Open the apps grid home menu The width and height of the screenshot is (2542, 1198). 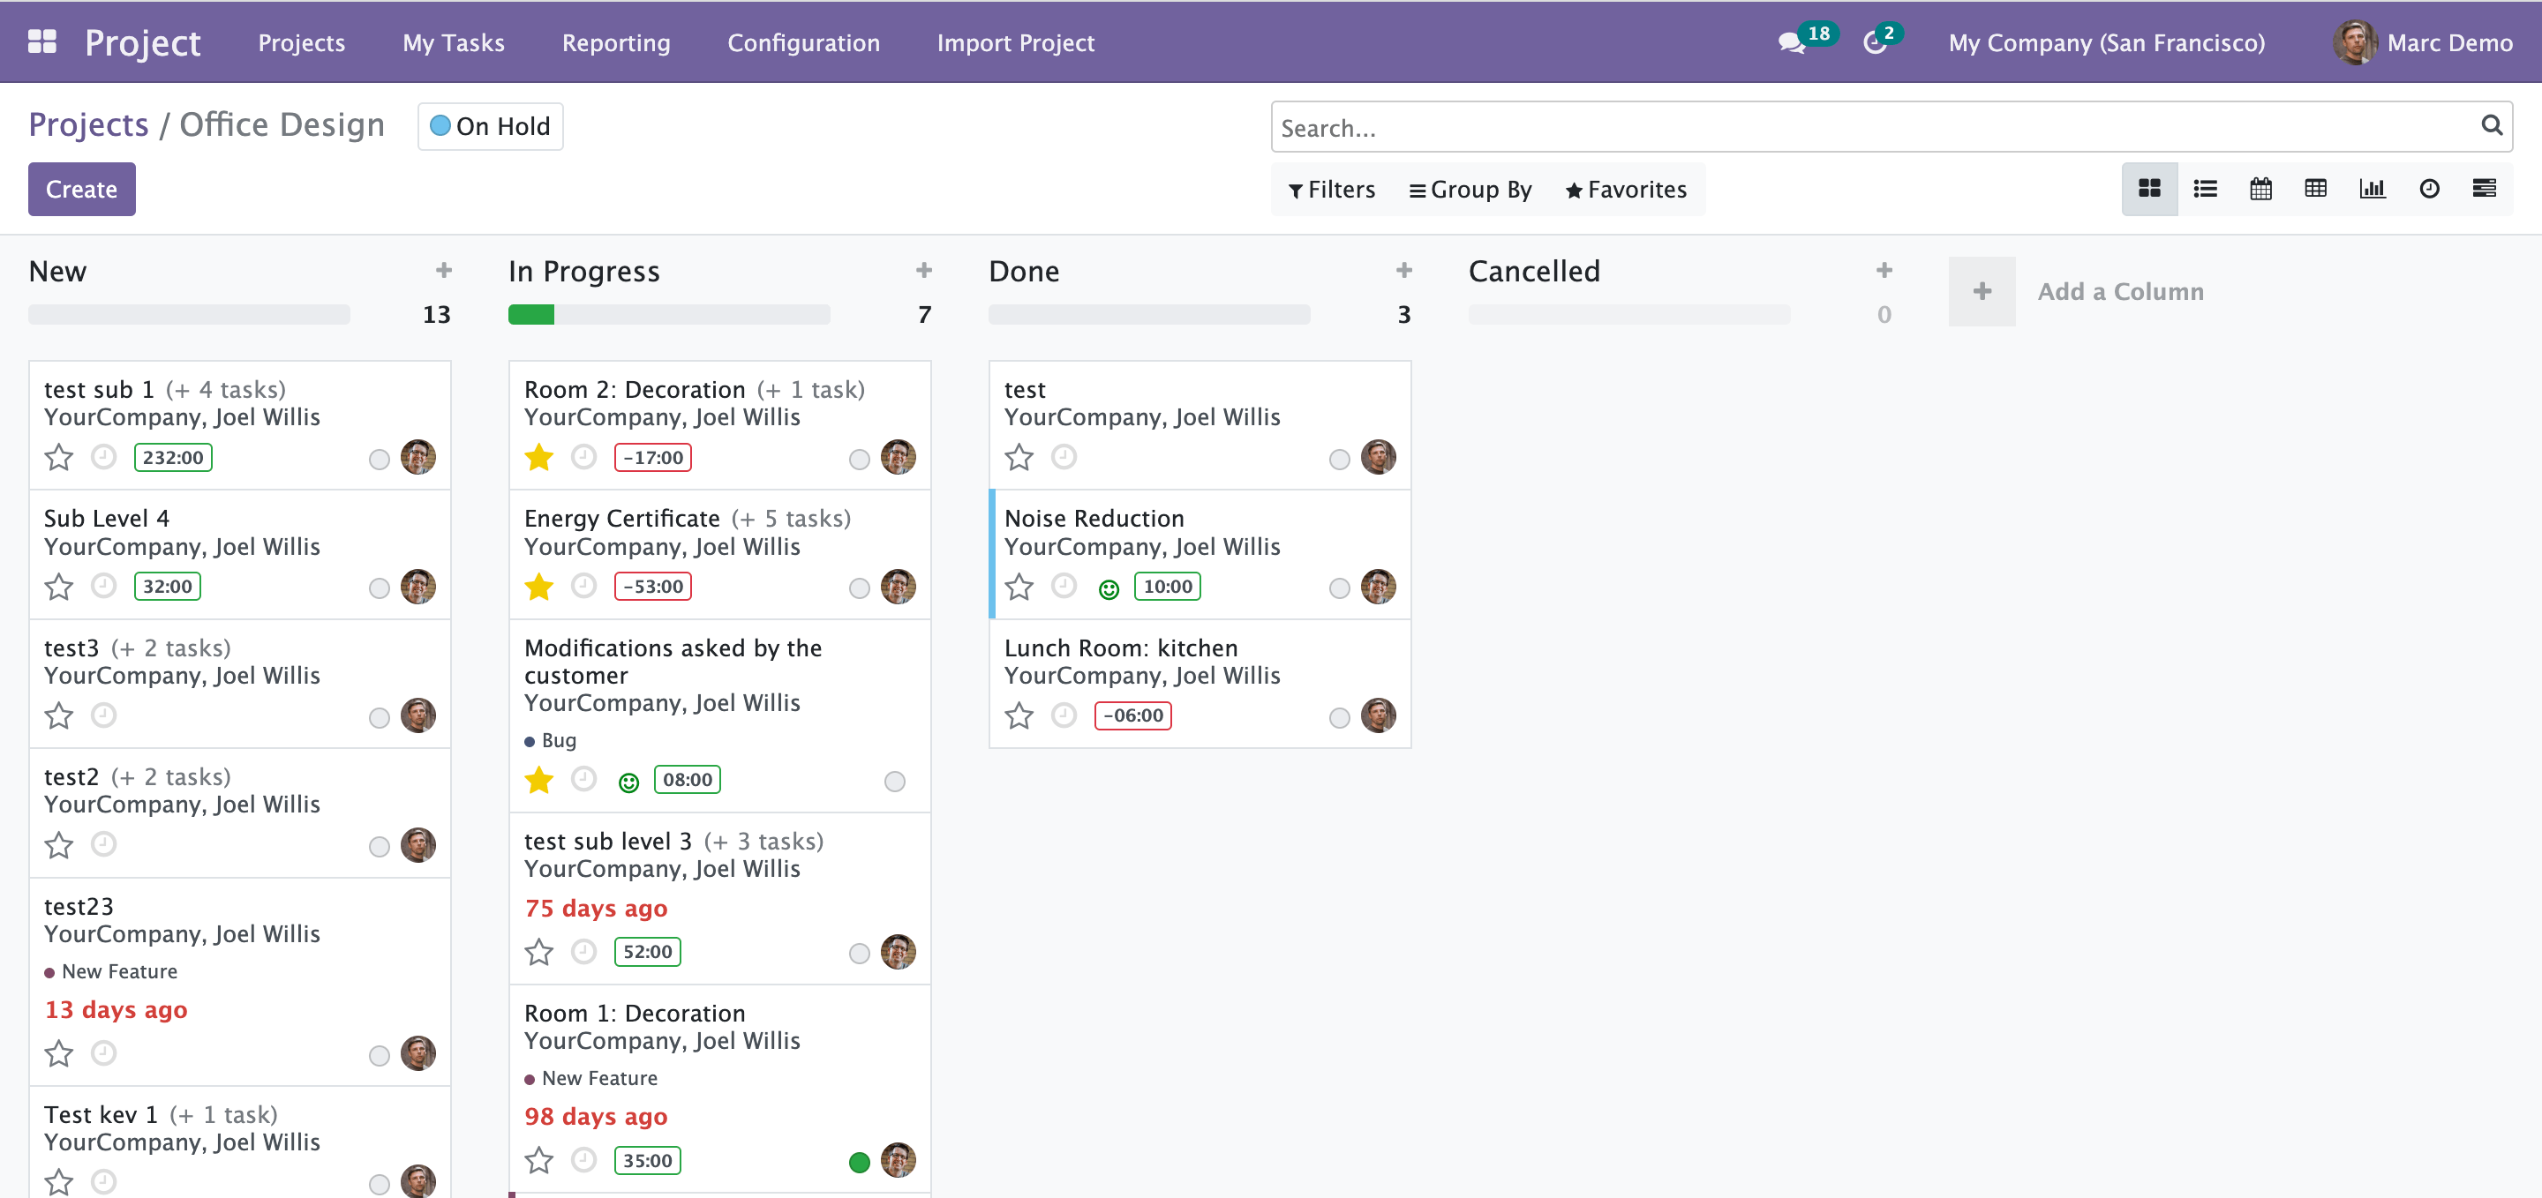41,41
